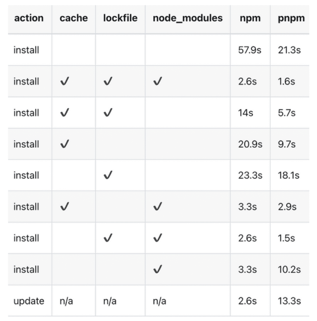Select the lockfile checkmark in the 5.7s row
This screenshot has width=317, height=321.
pos(108,113)
